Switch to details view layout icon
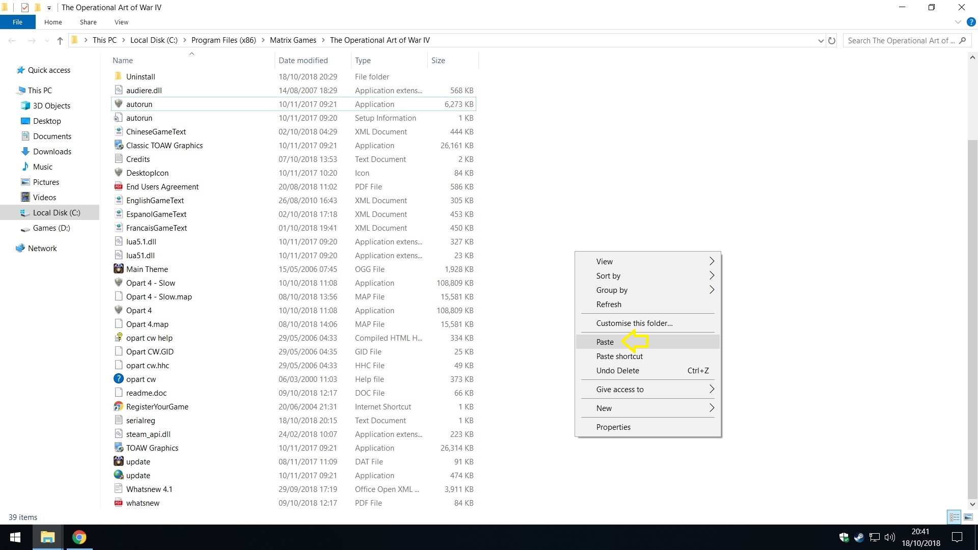Image resolution: width=978 pixels, height=550 pixels. pos(954,517)
